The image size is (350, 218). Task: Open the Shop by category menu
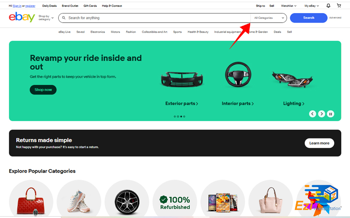point(46,18)
